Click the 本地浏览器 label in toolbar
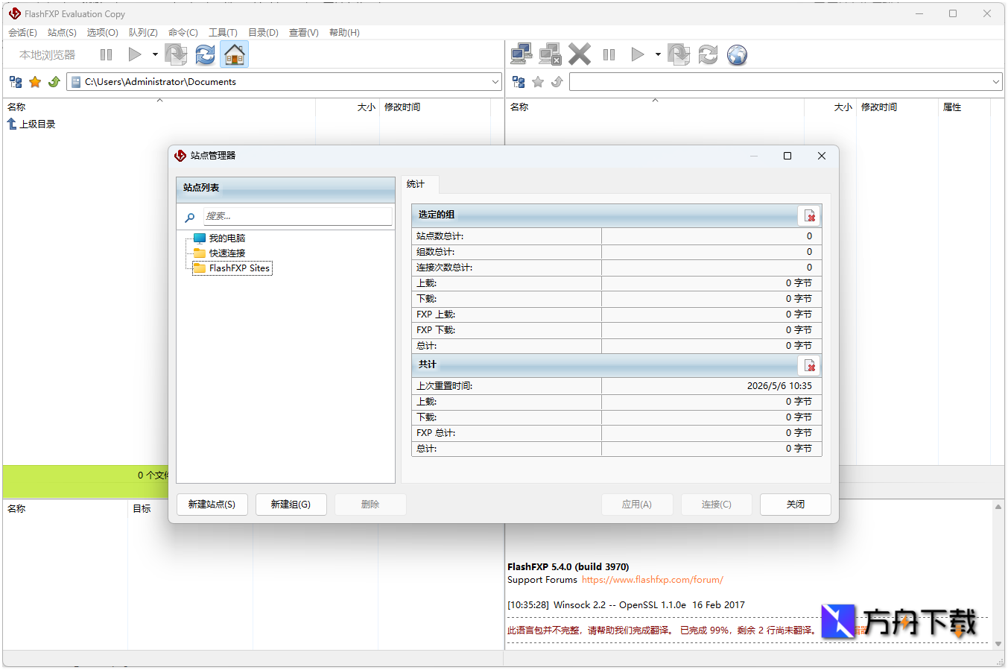This screenshot has width=1008, height=670. pos(47,55)
